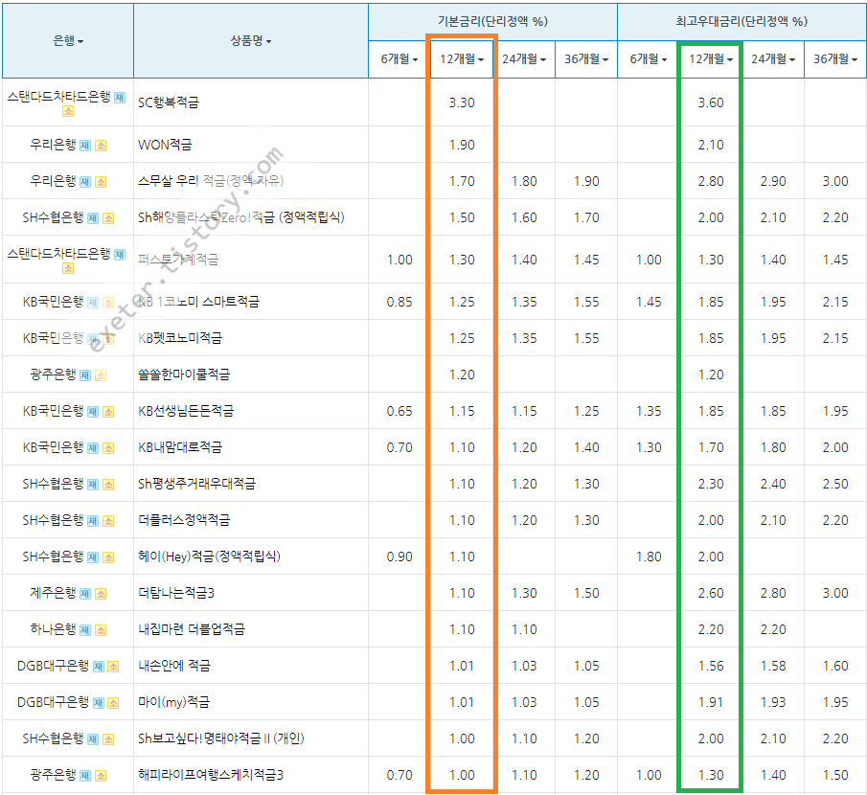Click orange 소 badge in KB선생님든든적금 row
This screenshot has height=795, width=867.
point(108,412)
